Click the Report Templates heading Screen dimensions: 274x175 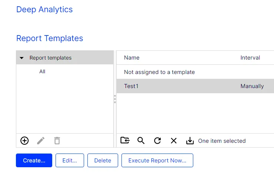tap(50, 38)
